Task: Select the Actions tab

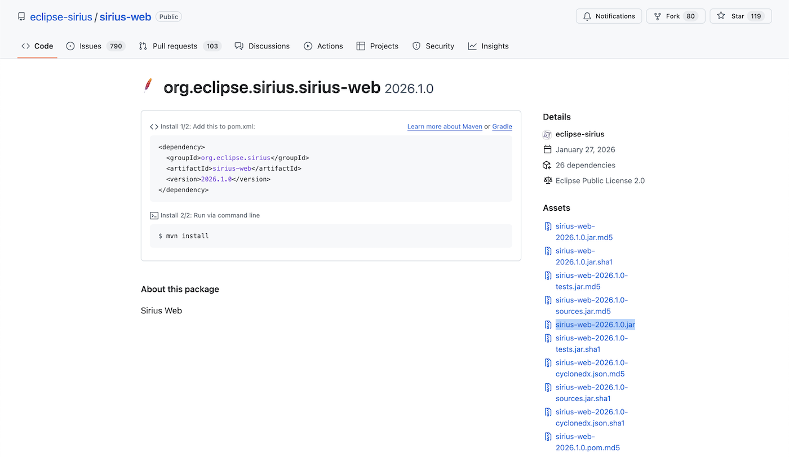Action: [323, 46]
